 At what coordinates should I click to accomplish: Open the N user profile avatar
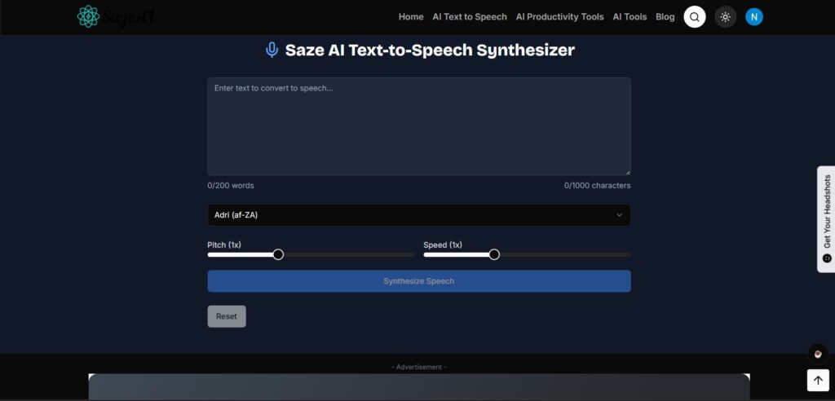(753, 16)
